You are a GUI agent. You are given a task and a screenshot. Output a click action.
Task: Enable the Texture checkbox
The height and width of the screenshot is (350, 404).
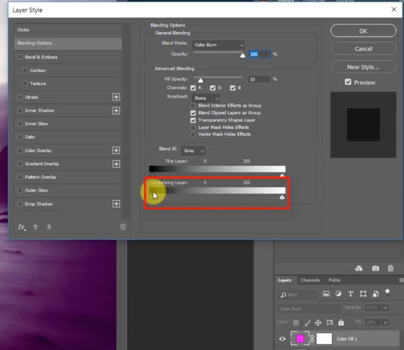click(25, 83)
